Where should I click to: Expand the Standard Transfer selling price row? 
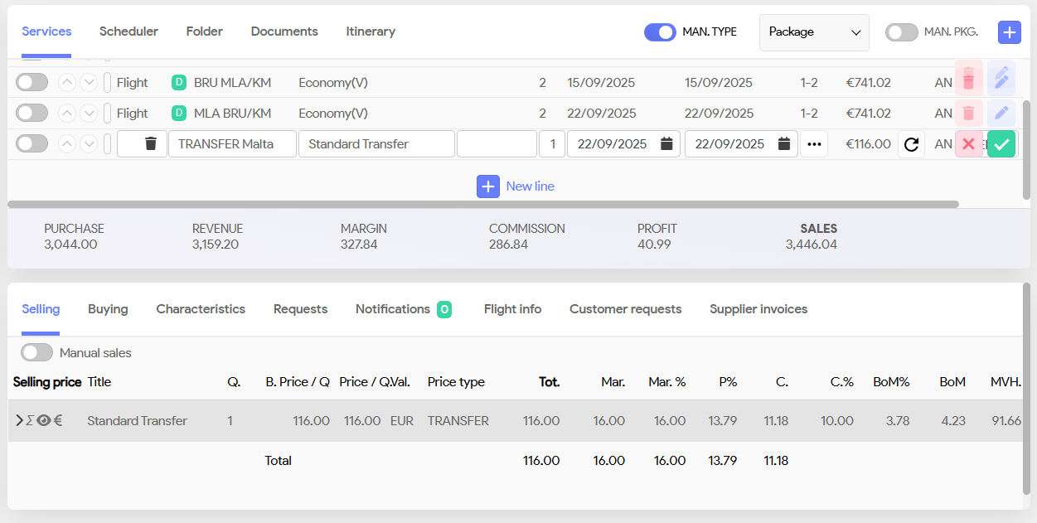[x=19, y=420]
